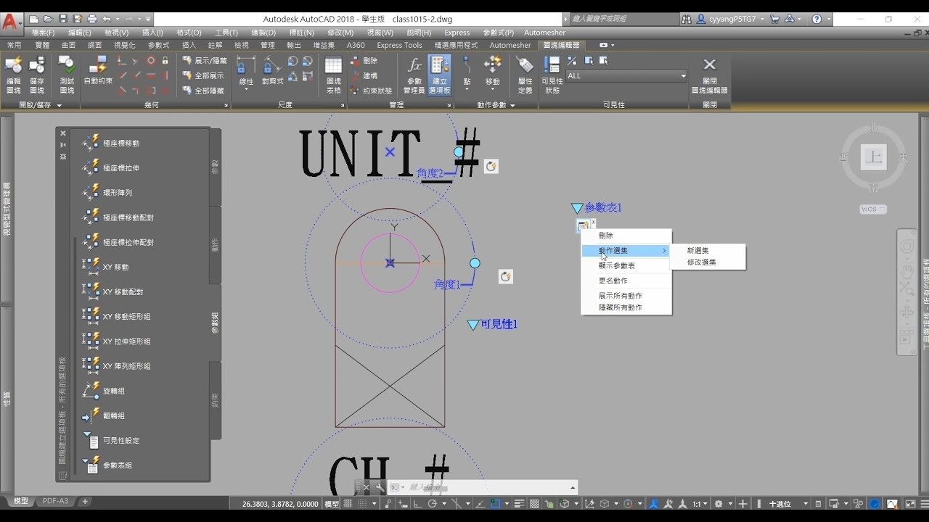Toggle the Authoring Palettes (建立選項板) button
Viewport: 929px width, 522px height.
(x=439, y=75)
